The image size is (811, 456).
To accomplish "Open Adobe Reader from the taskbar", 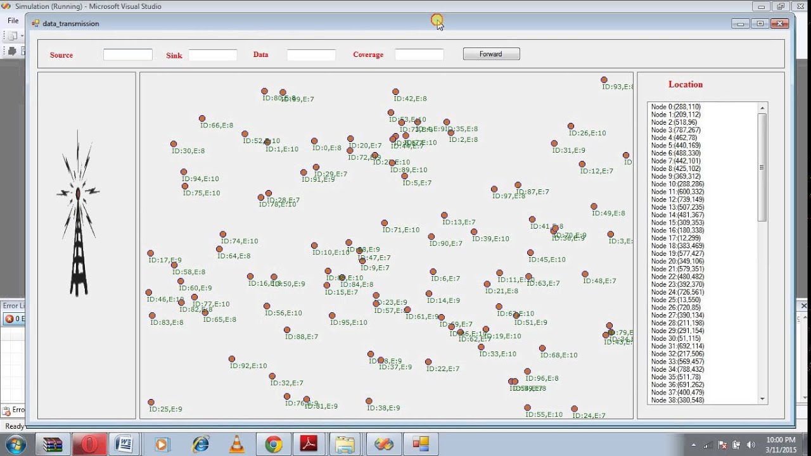I will tap(309, 445).
